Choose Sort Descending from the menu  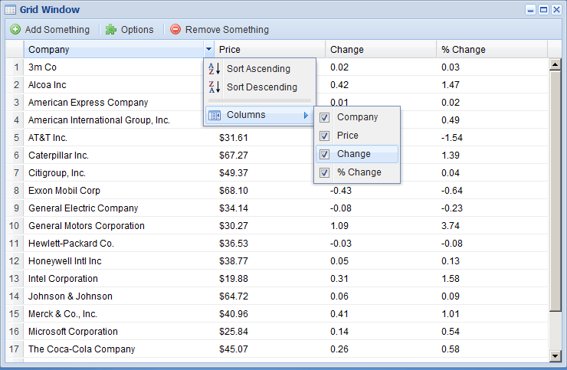click(261, 87)
